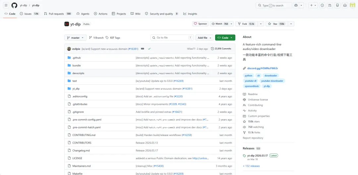Expand the Fork options dropdown arrow
Image resolution: width=358 pixels, height=175 pixels.
point(261,24)
